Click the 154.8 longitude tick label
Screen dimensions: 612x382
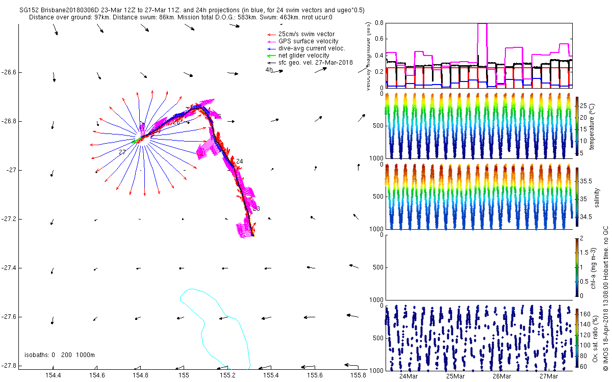[140, 375]
